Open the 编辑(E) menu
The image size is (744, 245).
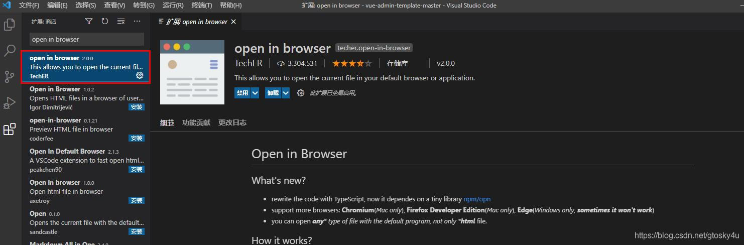click(x=57, y=6)
